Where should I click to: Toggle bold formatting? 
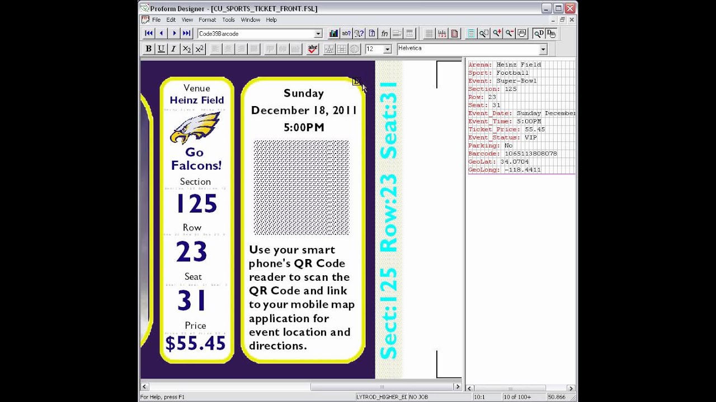tap(149, 49)
